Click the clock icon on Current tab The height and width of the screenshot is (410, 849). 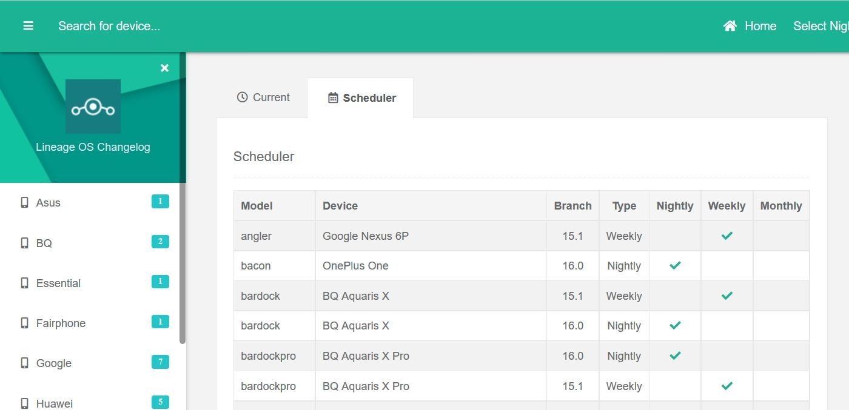click(x=242, y=98)
